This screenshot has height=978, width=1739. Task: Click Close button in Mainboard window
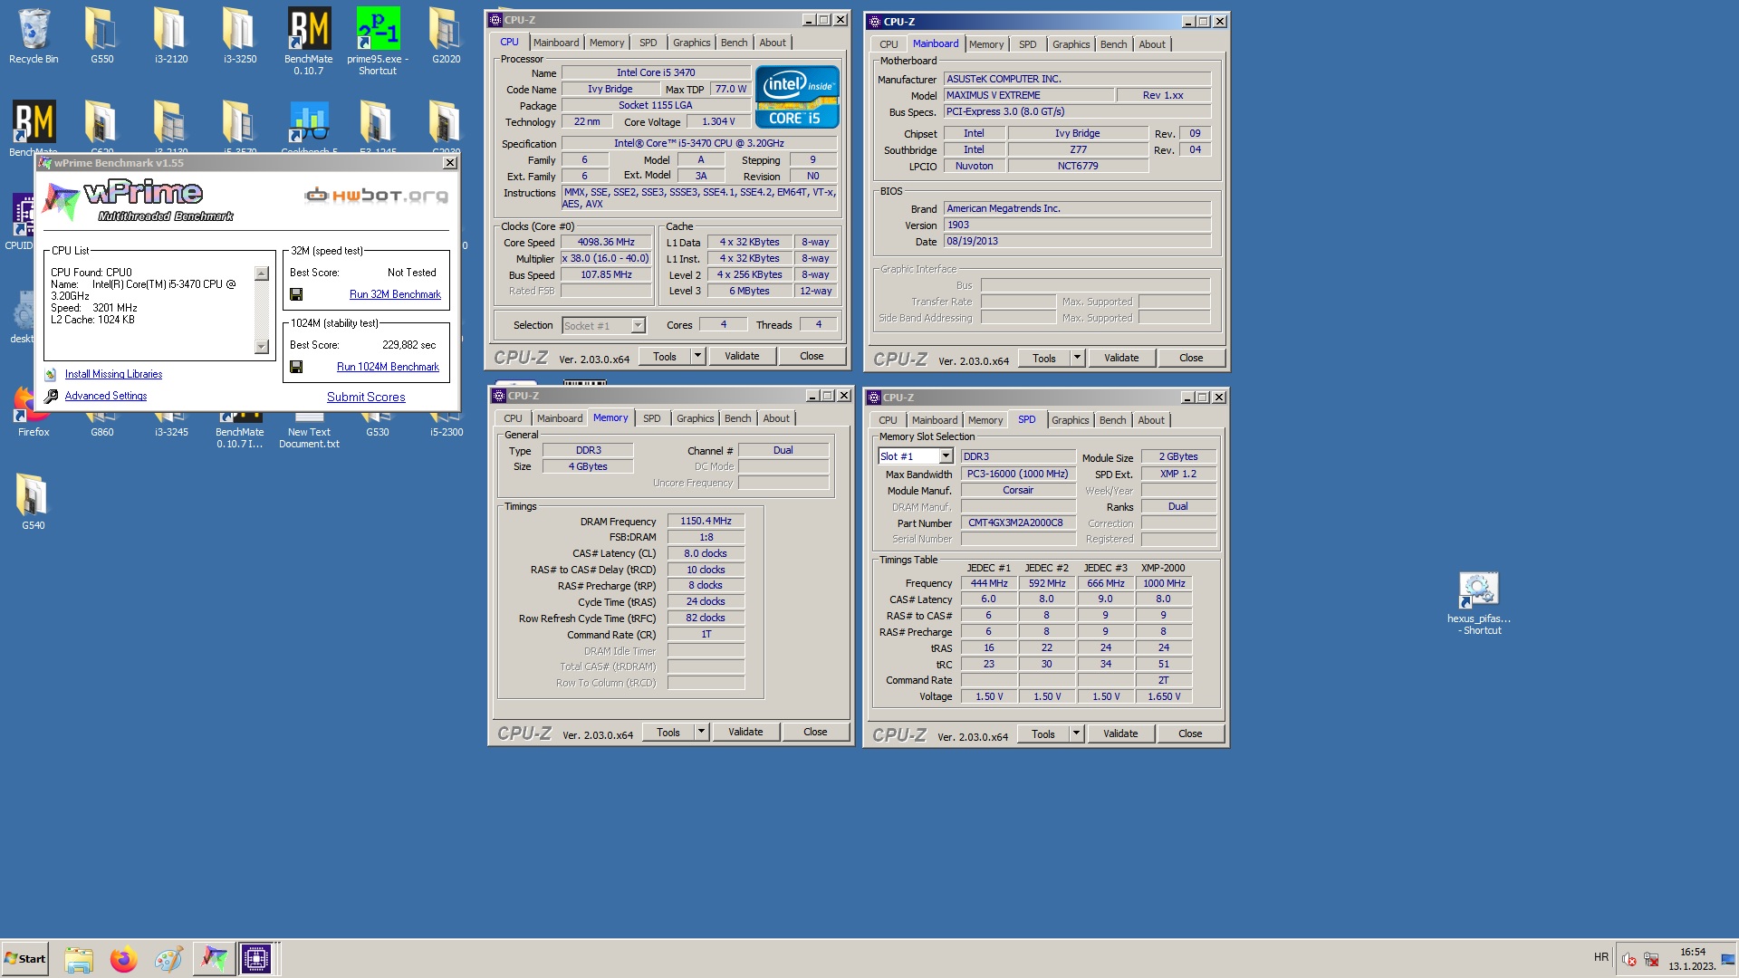pos(1191,358)
